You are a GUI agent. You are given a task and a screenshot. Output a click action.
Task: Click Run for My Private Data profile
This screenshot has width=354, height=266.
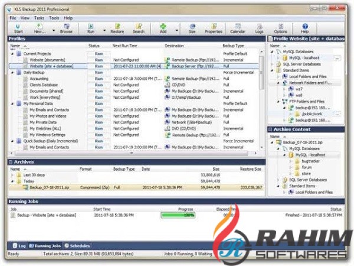coord(99,122)
